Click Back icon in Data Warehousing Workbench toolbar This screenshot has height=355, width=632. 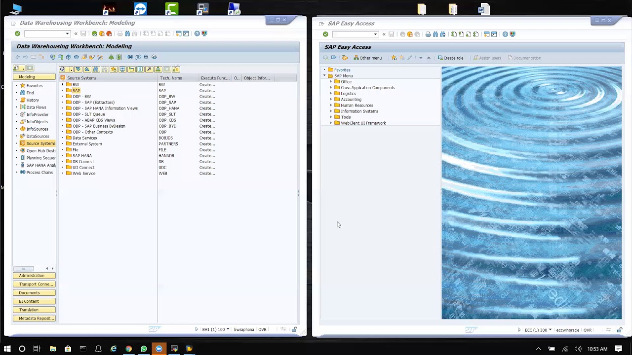click(94, 34)
